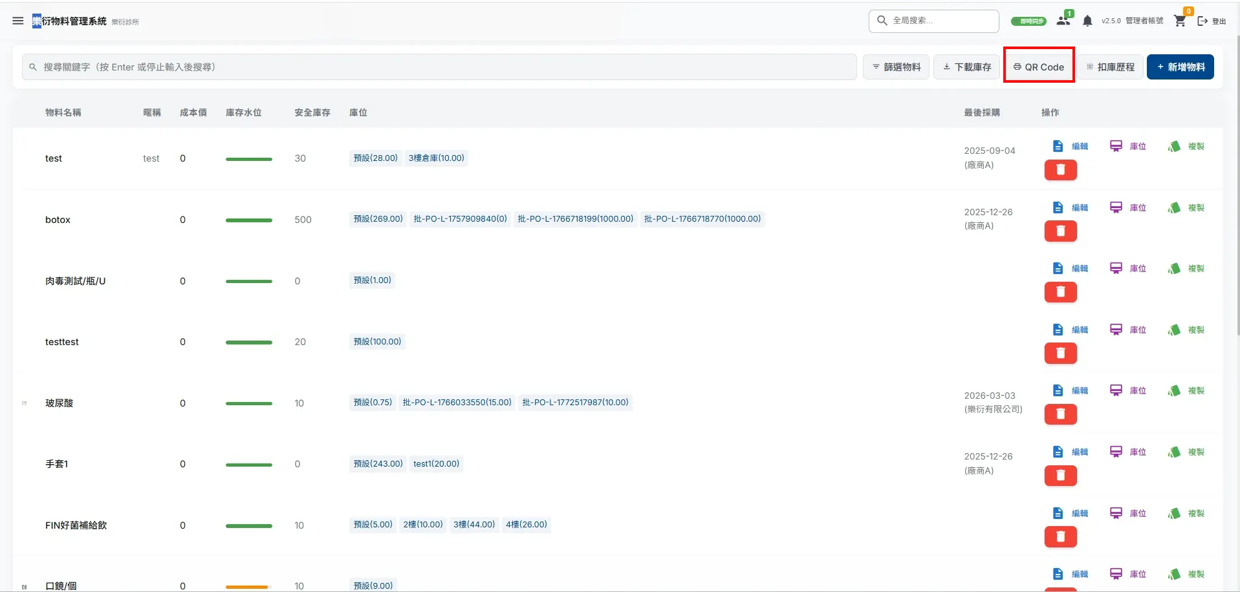Click the 批-PO-L-1772517987(10.00) batch tag

(576, 402)
